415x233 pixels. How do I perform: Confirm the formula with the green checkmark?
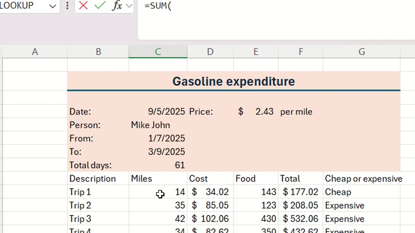(x=100, y=6)
